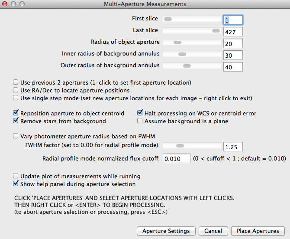The height and width of the screenshot is (239, 290).
Task: Click the Place Apertures button
Action: [x=258, y=231]
